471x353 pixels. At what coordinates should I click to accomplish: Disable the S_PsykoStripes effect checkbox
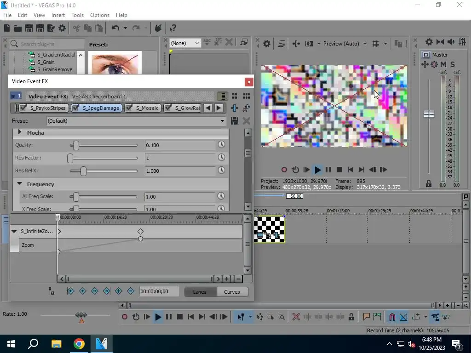point(23,108)
